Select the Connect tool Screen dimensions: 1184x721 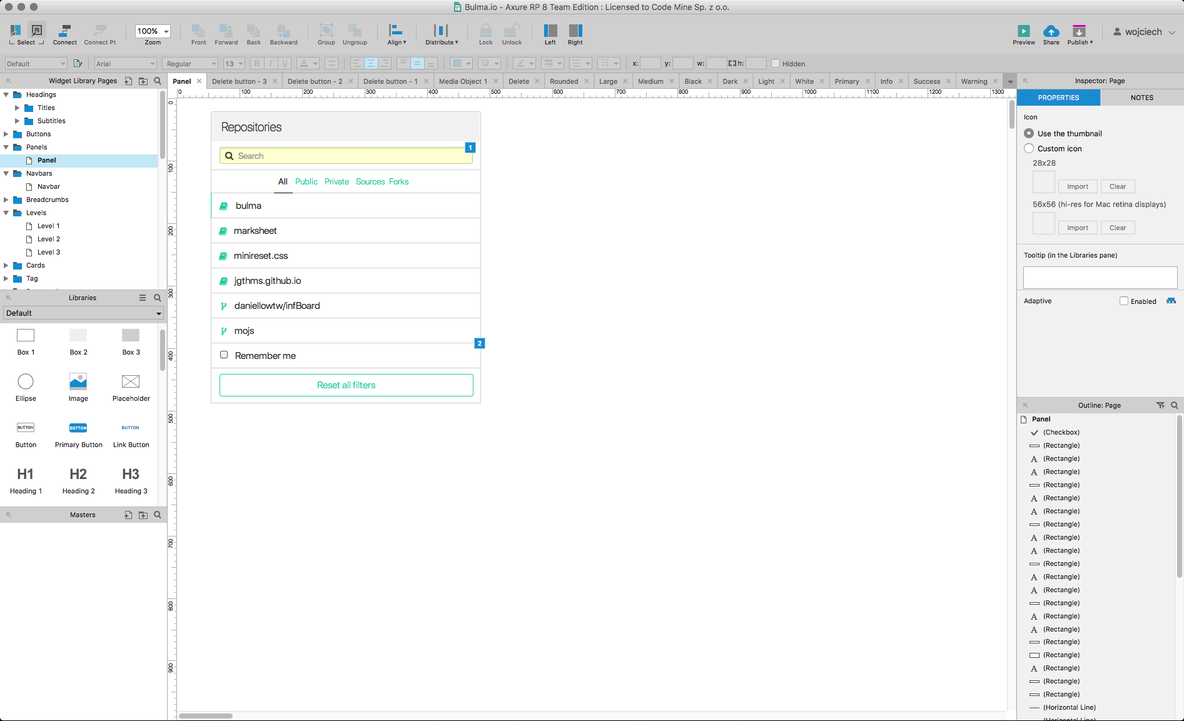(64, 31)
